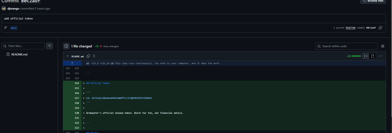Screen dimensions: 392x133
Task: Select new line number 123
Action: [77, 127]
